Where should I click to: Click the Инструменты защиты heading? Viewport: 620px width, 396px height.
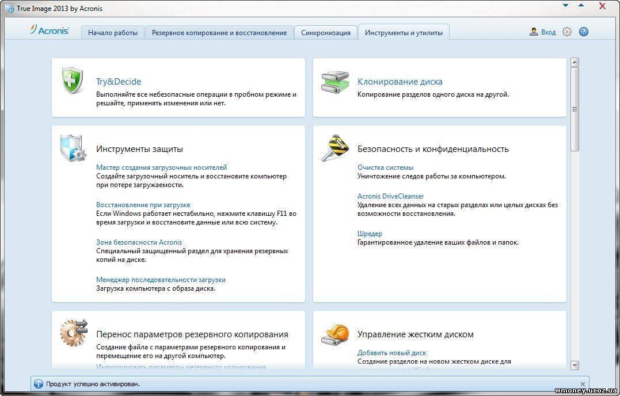139,149
